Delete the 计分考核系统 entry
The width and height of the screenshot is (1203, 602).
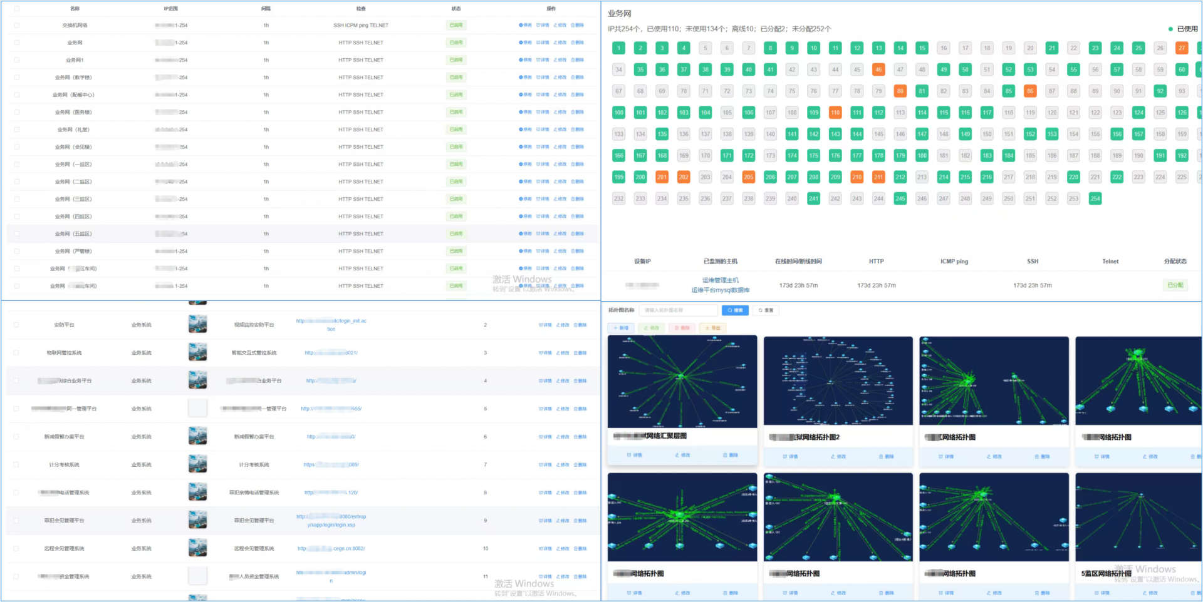[580, 465]
